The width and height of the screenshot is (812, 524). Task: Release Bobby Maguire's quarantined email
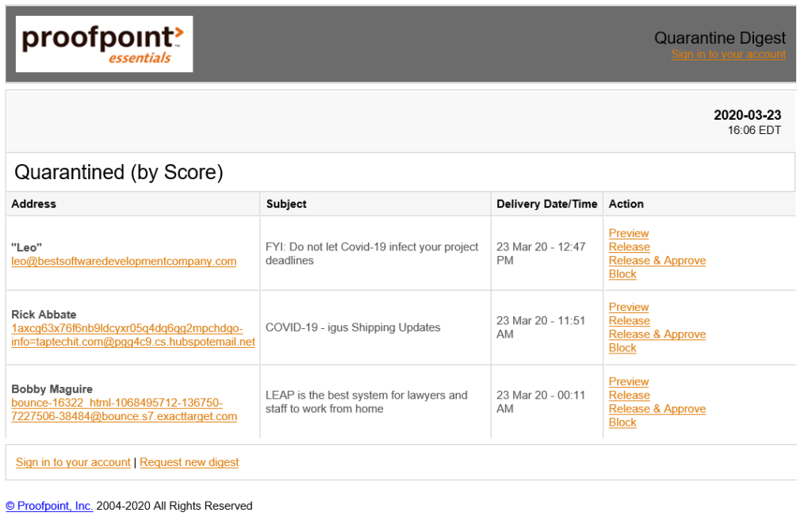coord(629,396)
